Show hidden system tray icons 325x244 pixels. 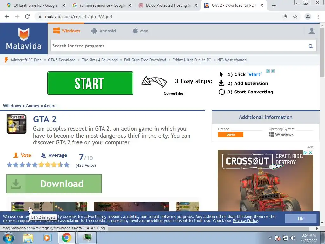click(x=270, y=238)
